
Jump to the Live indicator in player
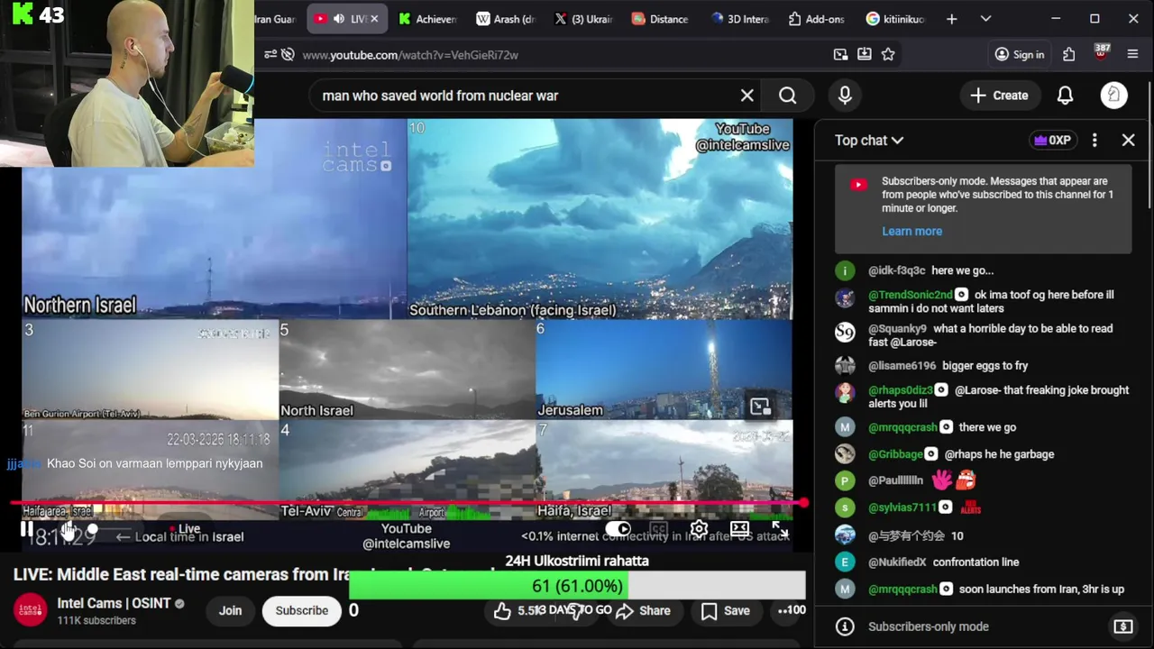[x=185, y=529]
